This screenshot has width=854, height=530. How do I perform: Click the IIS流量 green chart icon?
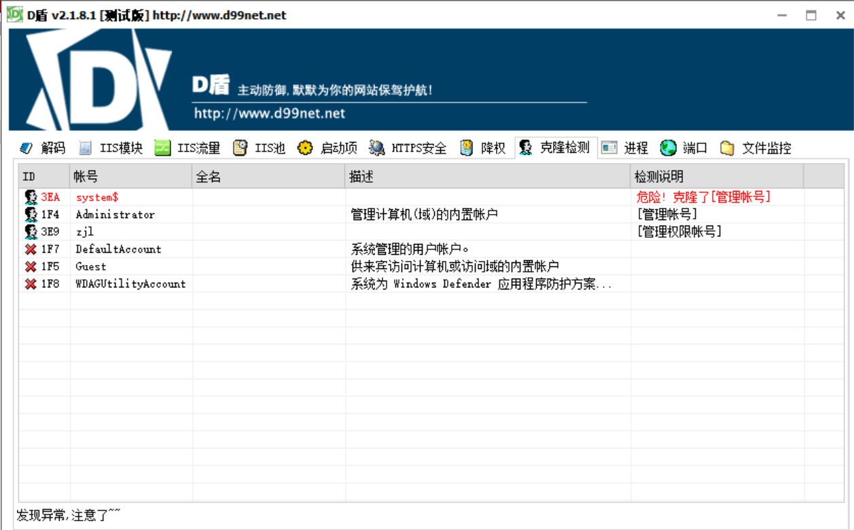coord(162,148)
